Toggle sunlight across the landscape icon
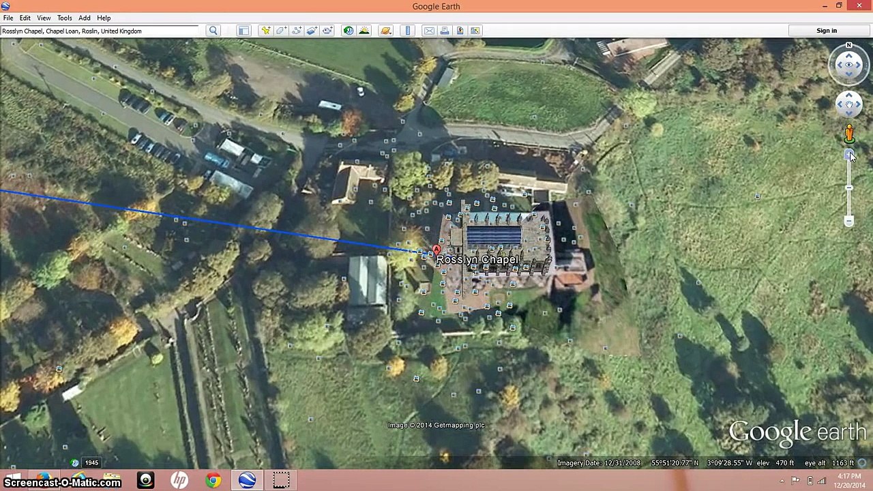Viewport: 873px width, 491px height. tap(364, 31)
